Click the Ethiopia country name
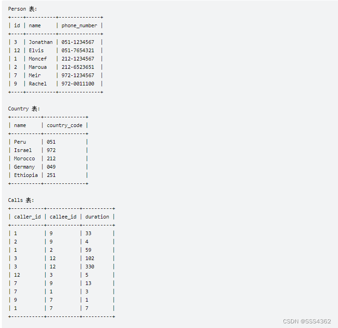 tap(26, 175)
